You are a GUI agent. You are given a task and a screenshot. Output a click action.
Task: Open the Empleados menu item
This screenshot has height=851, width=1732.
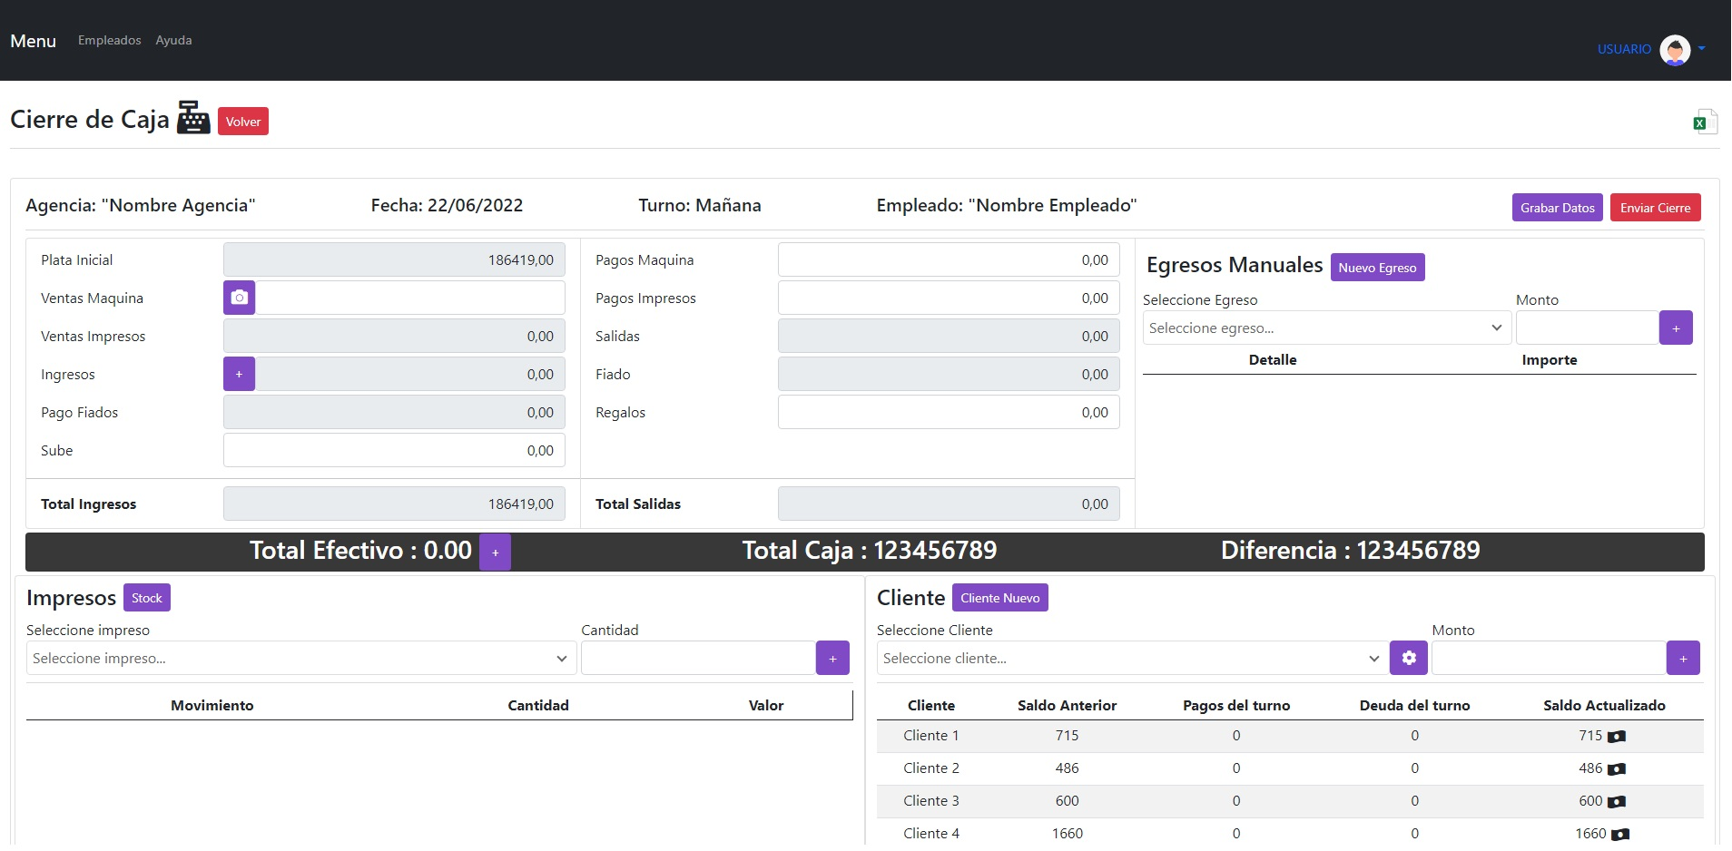coord(110,40)
